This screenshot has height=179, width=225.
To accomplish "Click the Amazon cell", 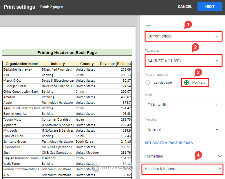I will click(22, 97).
